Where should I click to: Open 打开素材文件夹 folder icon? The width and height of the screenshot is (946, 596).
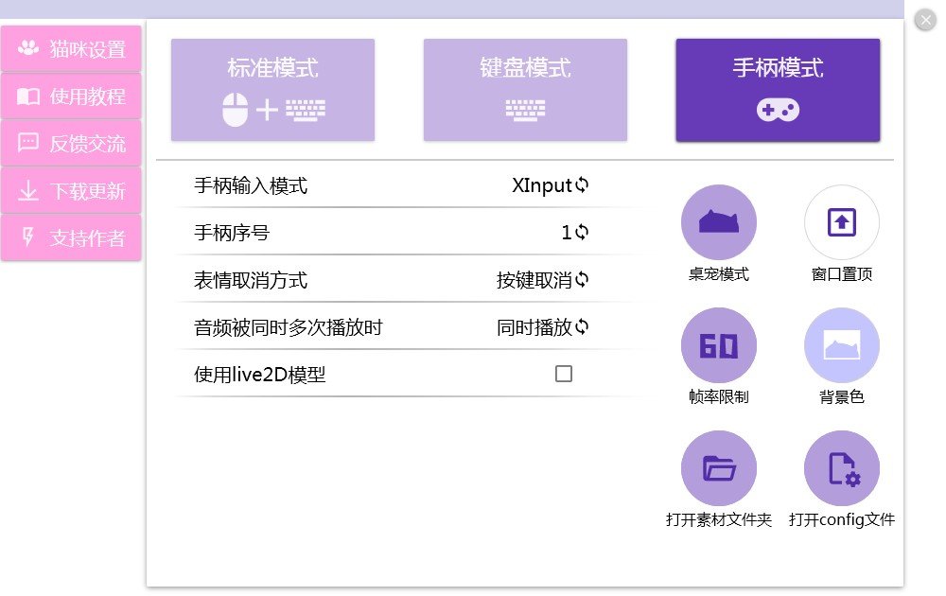pos(719,468)
